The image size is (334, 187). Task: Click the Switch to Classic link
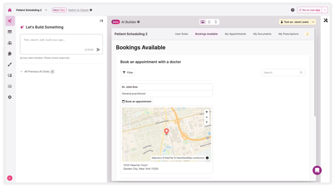(78, 10)
